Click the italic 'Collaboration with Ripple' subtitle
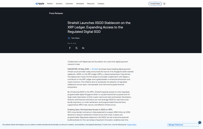 point(98,63)
